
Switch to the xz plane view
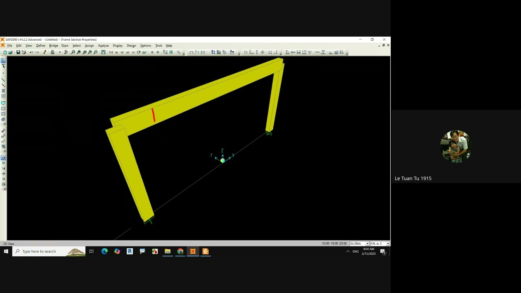coord(122,52)
